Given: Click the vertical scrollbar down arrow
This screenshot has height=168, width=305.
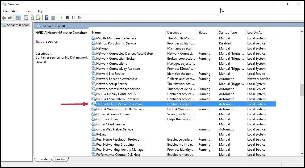Looking at the screenshot, I should (x=302, y=154).
